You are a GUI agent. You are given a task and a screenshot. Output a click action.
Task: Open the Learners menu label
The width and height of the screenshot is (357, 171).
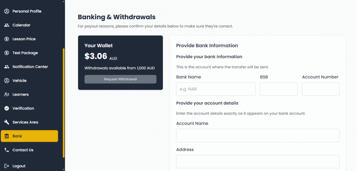click(21, 95)
